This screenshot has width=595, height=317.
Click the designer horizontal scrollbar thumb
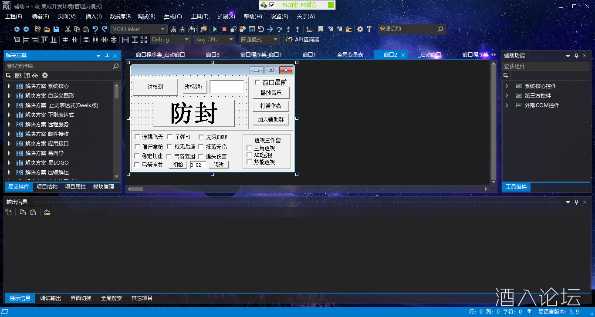click(x=136, y=189)
